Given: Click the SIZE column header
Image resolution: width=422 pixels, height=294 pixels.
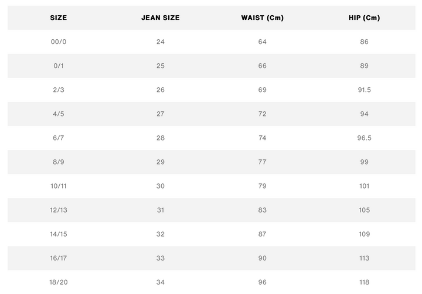Looking at the screenshot, I should [x=59, y=18].
